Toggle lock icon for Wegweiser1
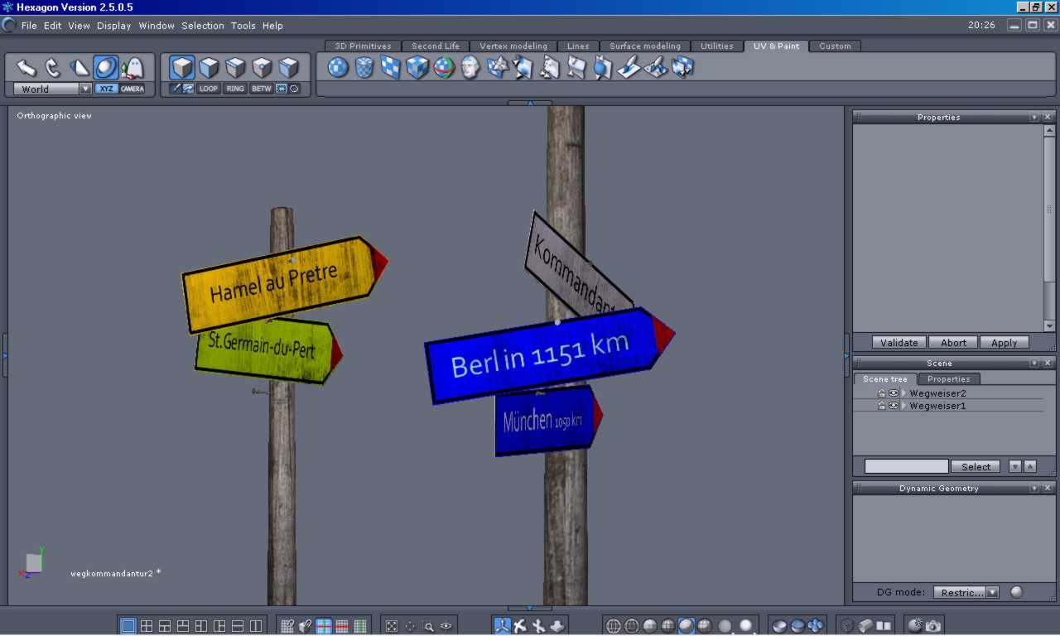Screen dimensions: 1060x636 click(x=882, y=406)
